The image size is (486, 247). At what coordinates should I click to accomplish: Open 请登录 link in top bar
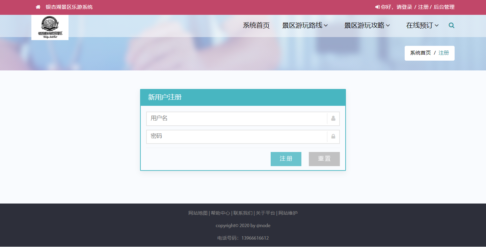pos(404,7)
